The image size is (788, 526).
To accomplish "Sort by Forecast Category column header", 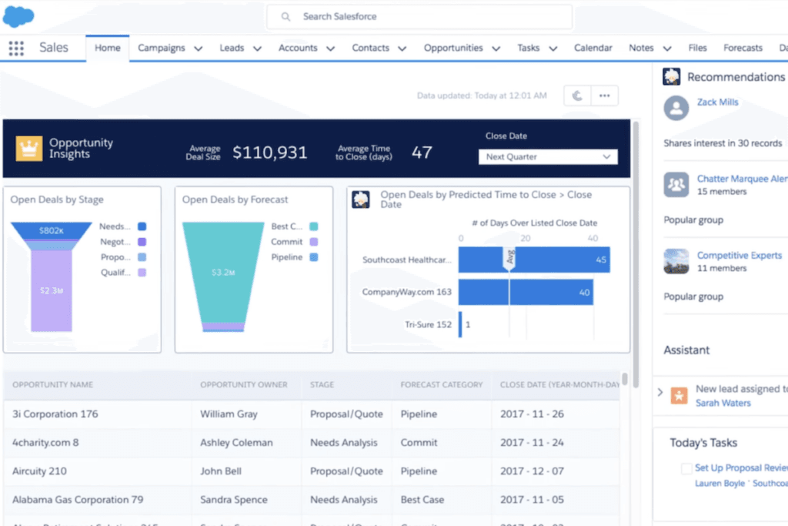I will coord(441,385).
